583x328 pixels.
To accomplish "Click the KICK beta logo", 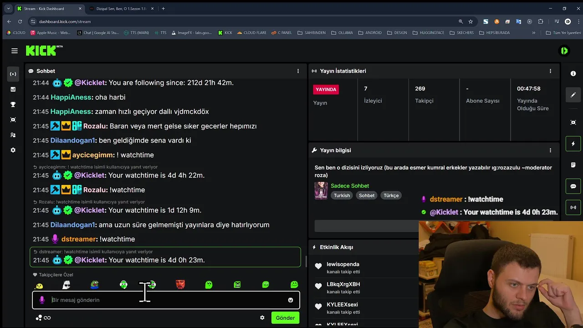I will 44,51.
